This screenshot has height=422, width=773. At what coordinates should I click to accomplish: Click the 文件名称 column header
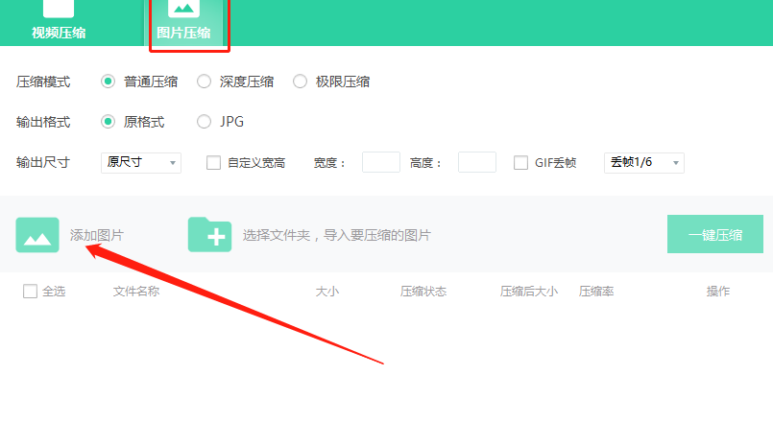136,292
